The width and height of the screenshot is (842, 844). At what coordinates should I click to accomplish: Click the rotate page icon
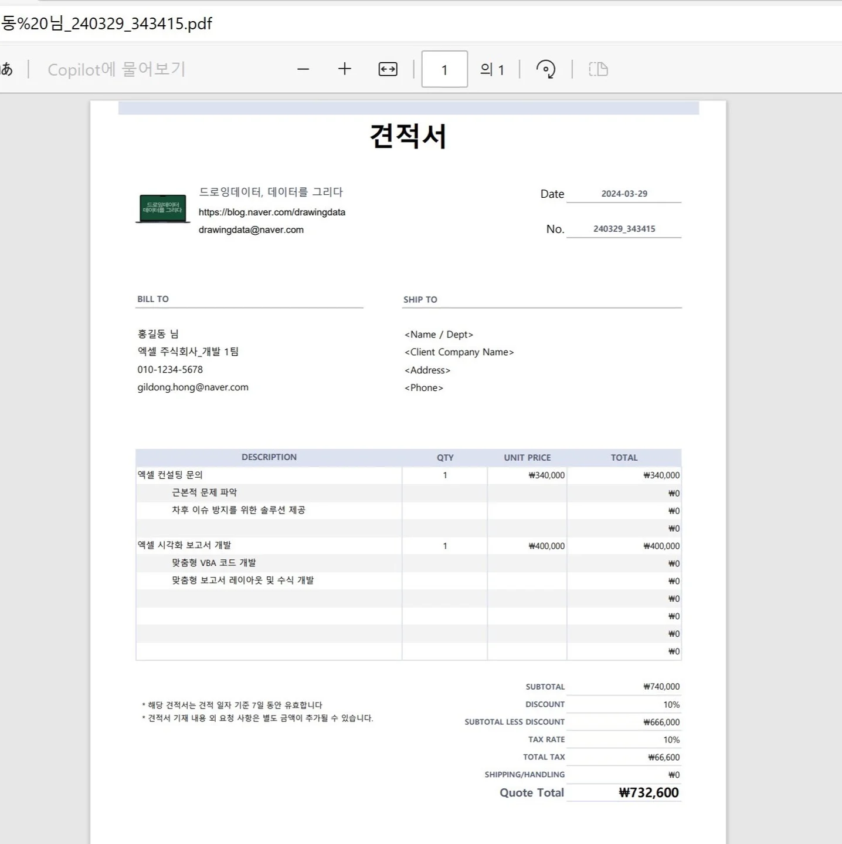click(546, 69)
